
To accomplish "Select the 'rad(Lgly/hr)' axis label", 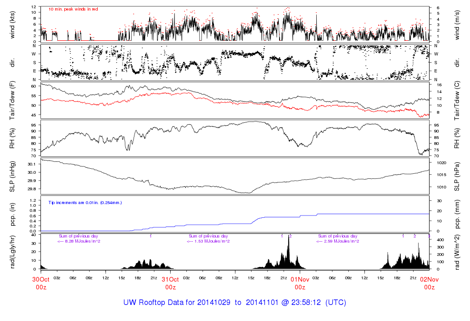I will point(12,252).
